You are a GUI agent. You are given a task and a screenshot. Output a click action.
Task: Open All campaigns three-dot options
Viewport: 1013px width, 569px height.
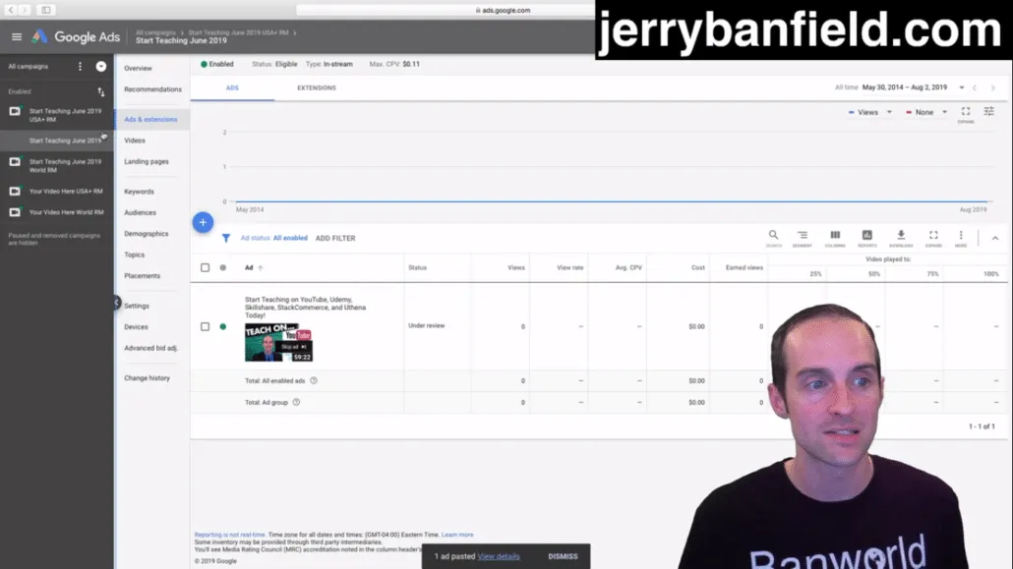(x=80, y=66)
